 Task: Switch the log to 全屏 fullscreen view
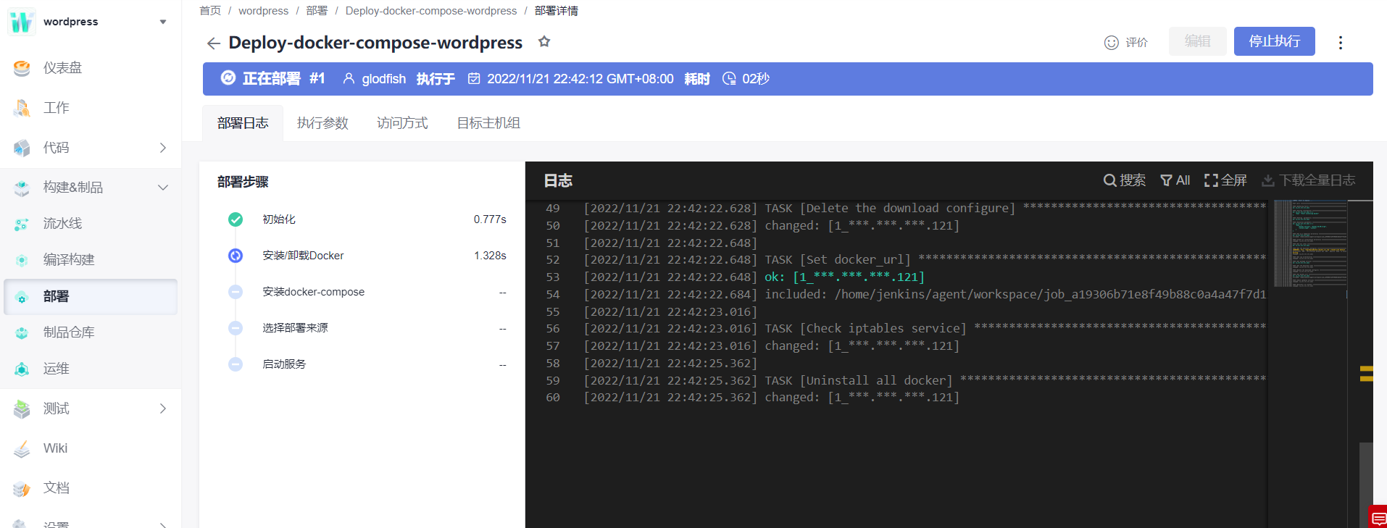tap(1225, 180)
